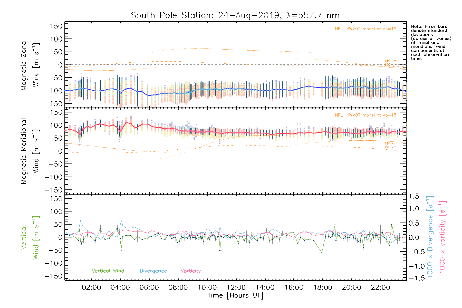Click the Time [Hours UT] axis label
The width and height of the screenshot is (462, 308).
click(x=235, y=296)
